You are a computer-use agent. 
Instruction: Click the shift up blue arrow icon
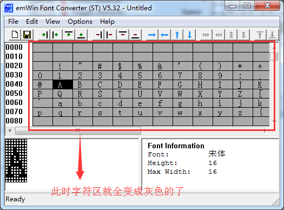177,35
